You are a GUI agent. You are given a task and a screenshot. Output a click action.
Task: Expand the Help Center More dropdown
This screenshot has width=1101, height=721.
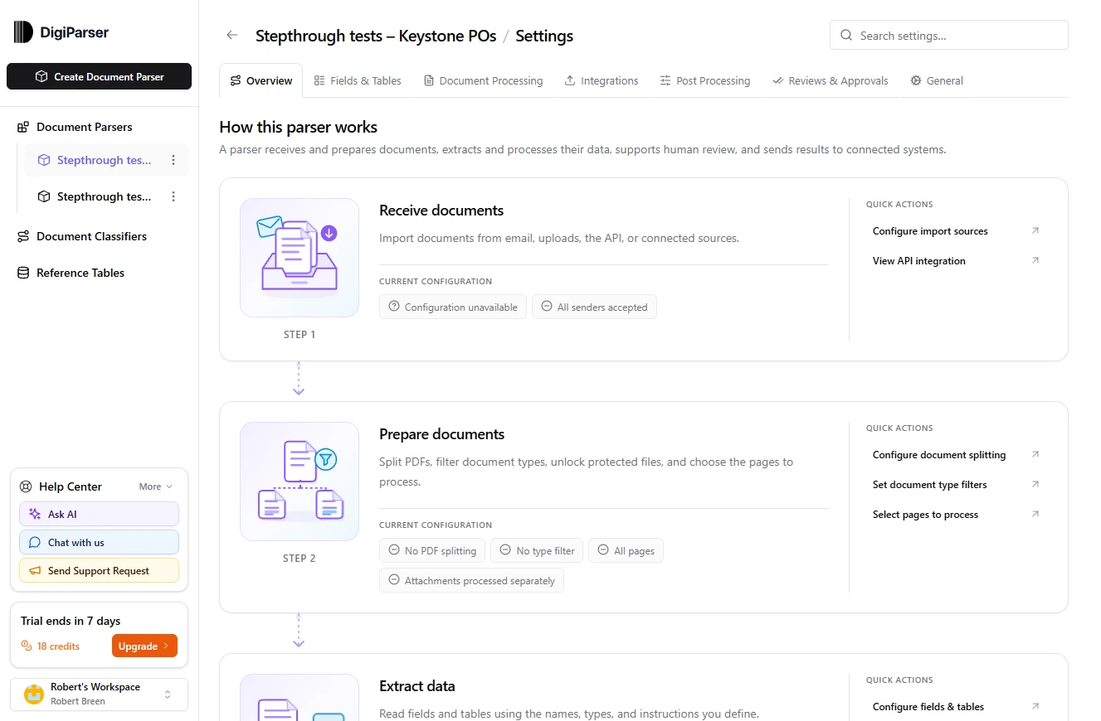[156, 486]
